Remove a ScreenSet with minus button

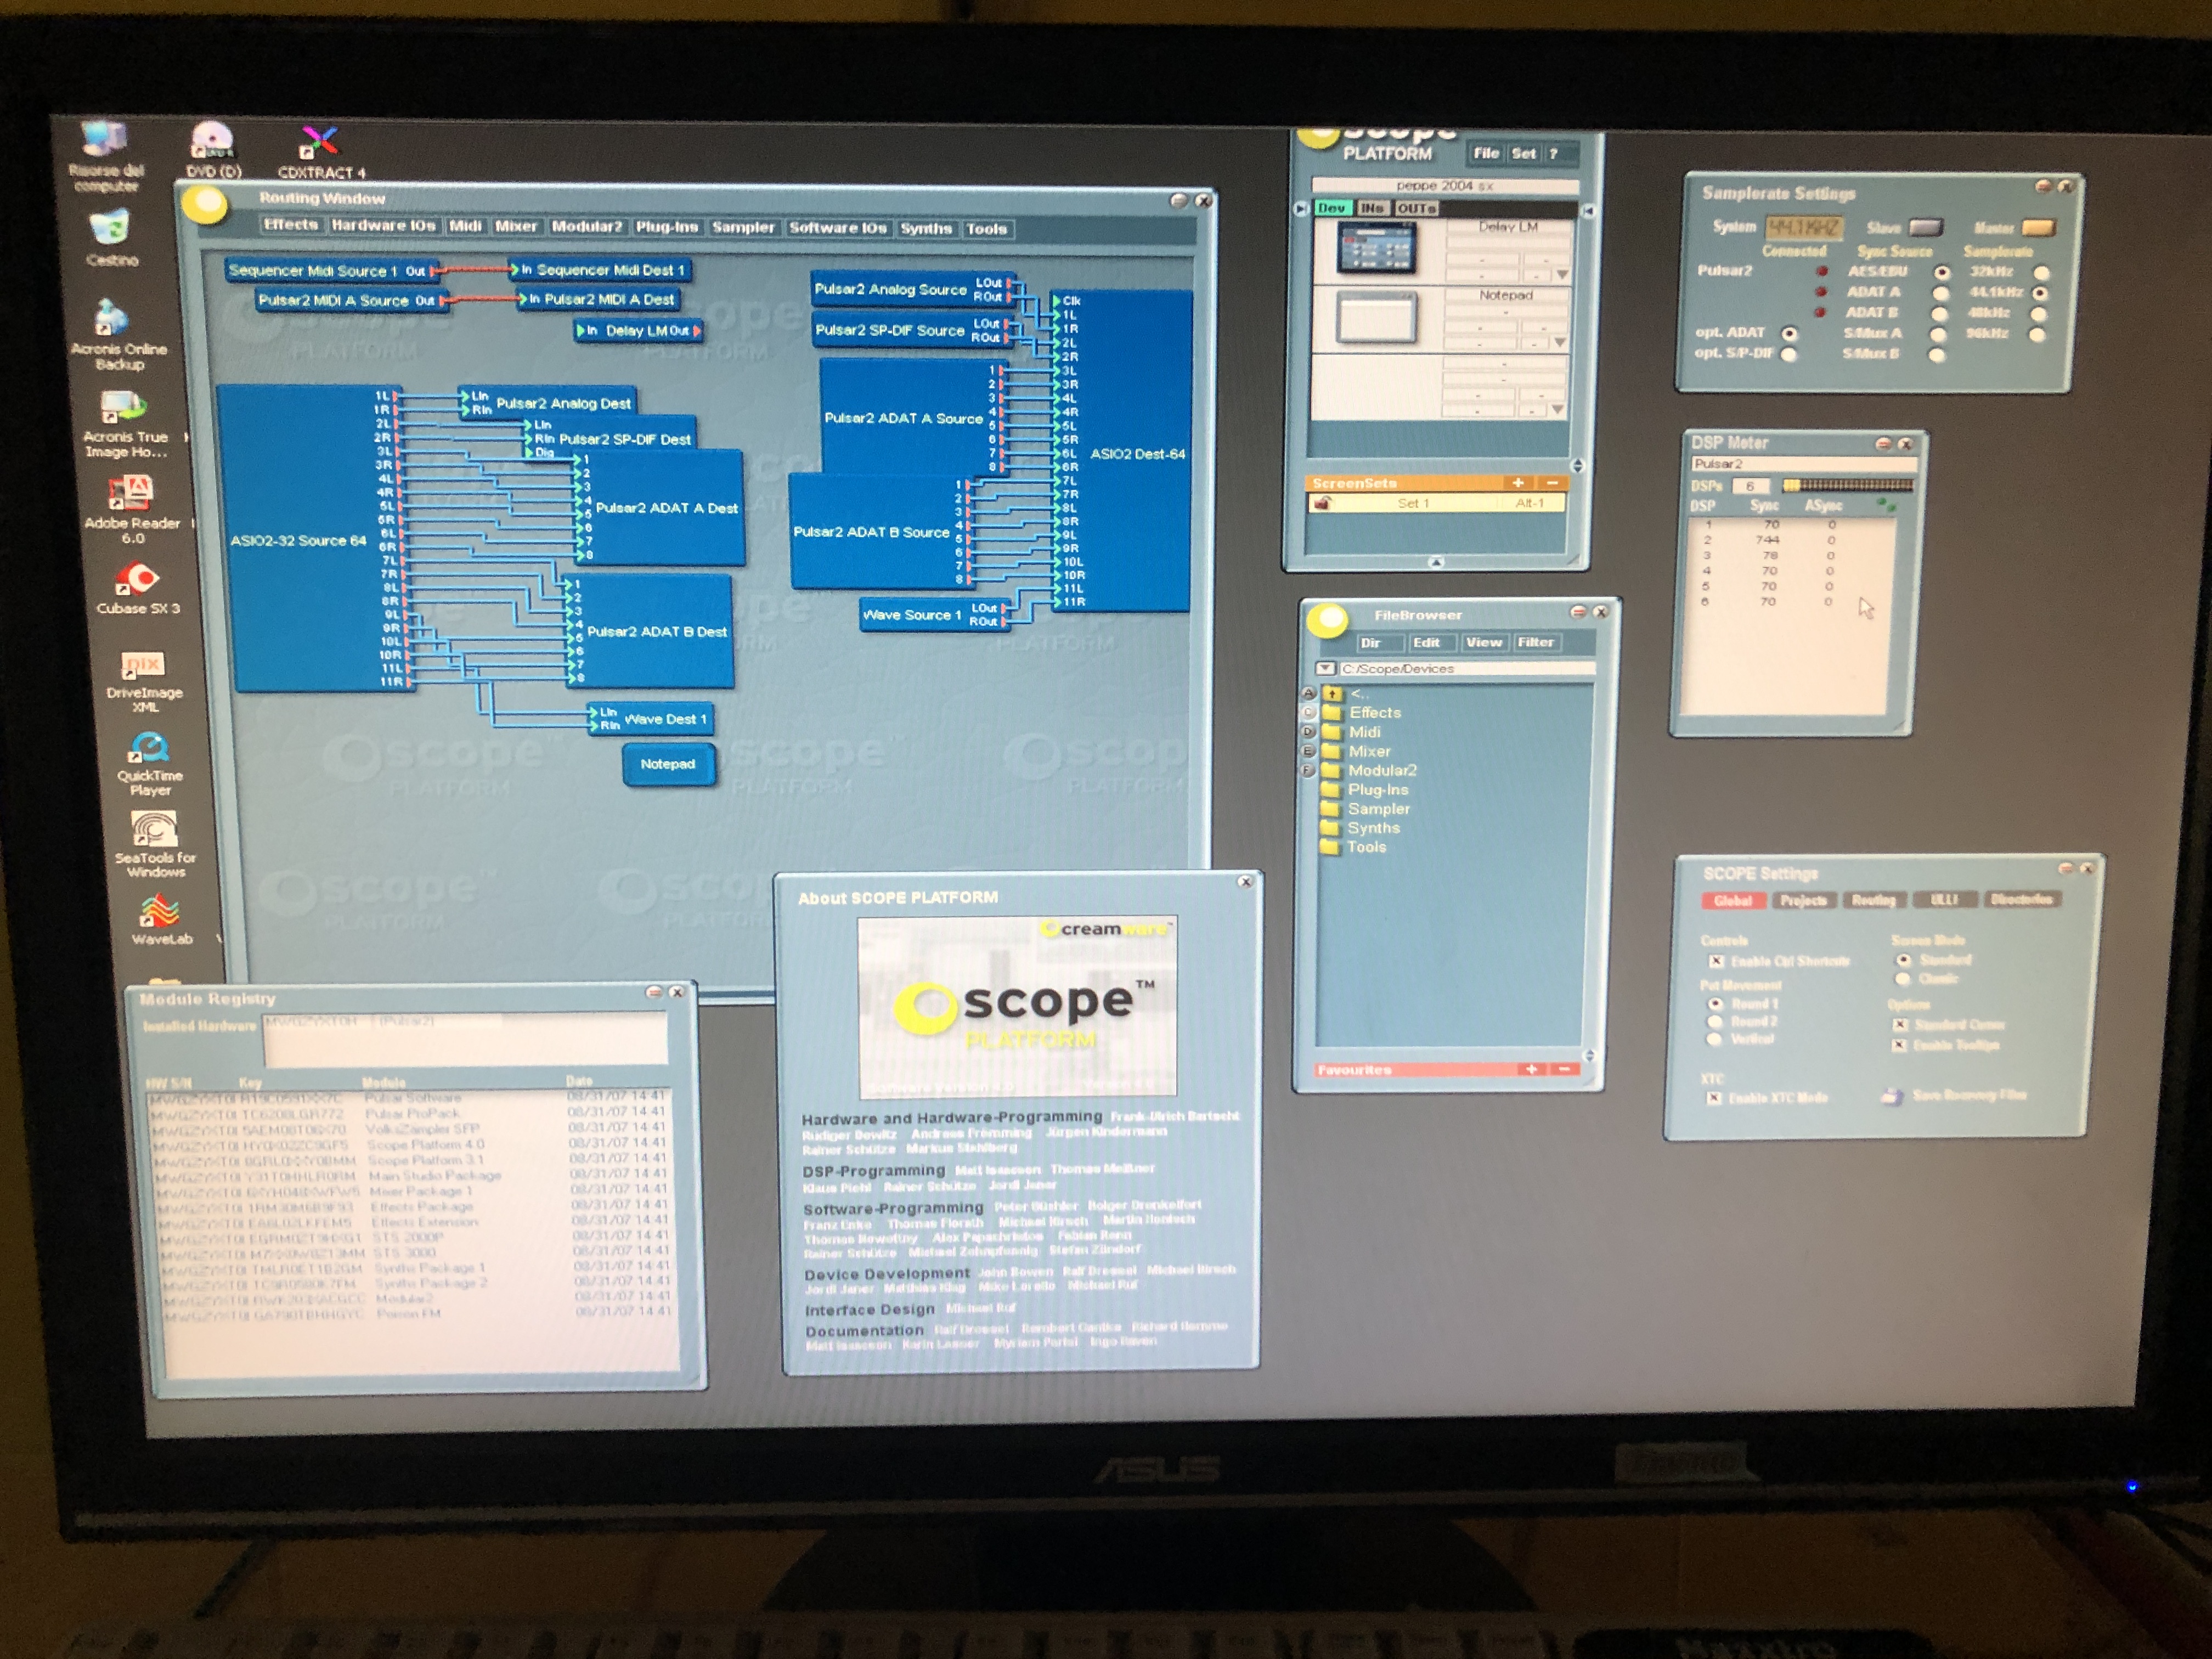(1552, 483)
